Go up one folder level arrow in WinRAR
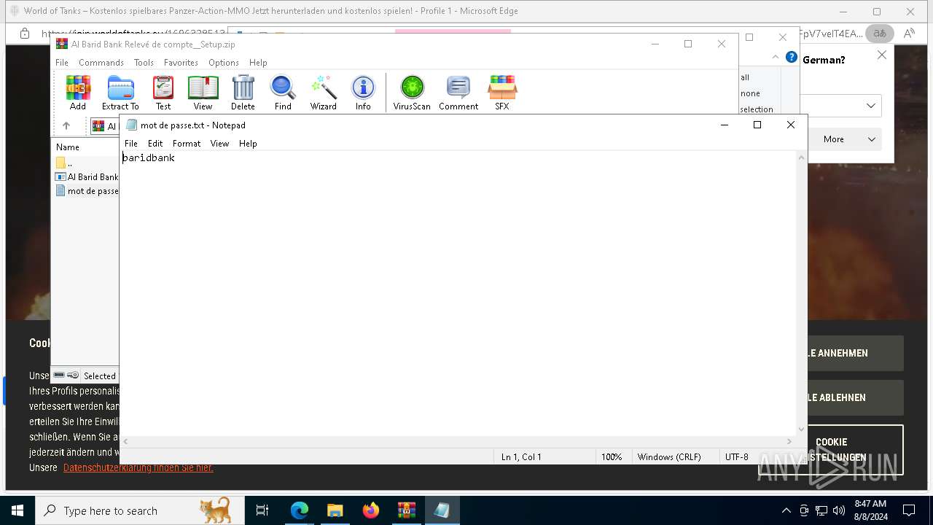The image size is (933, 525). pos(66,125)
